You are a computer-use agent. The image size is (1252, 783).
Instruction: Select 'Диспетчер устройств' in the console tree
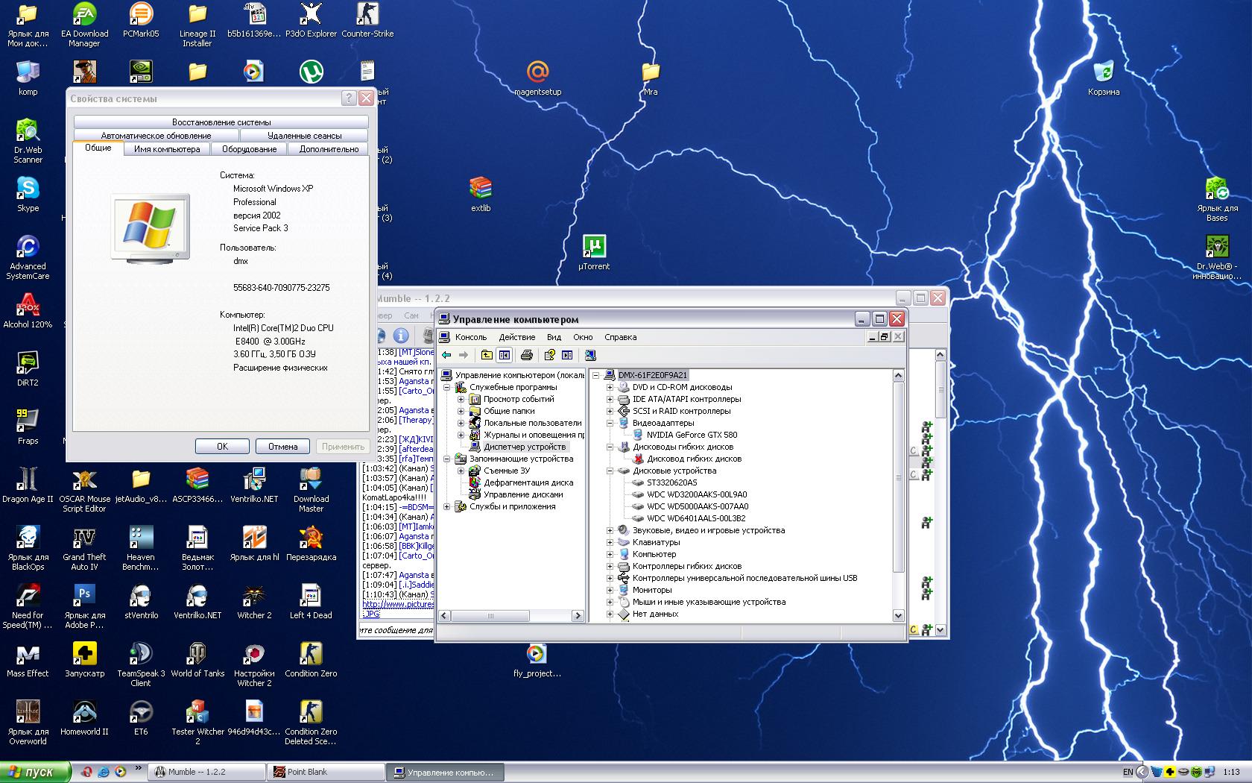click(x=525, y=447)
